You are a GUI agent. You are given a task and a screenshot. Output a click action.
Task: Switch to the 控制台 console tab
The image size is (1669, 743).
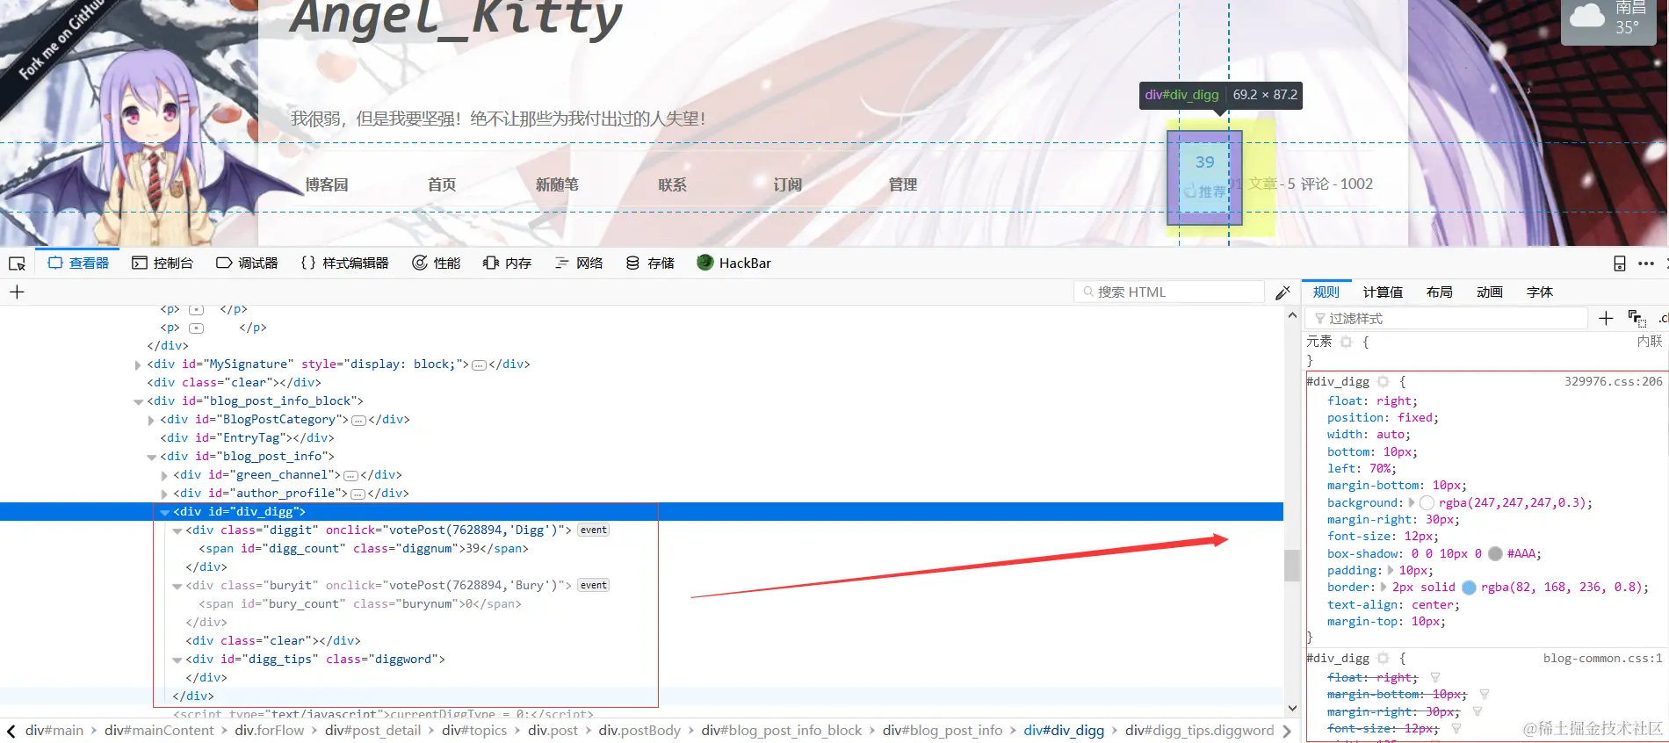(x=163, y=263)
